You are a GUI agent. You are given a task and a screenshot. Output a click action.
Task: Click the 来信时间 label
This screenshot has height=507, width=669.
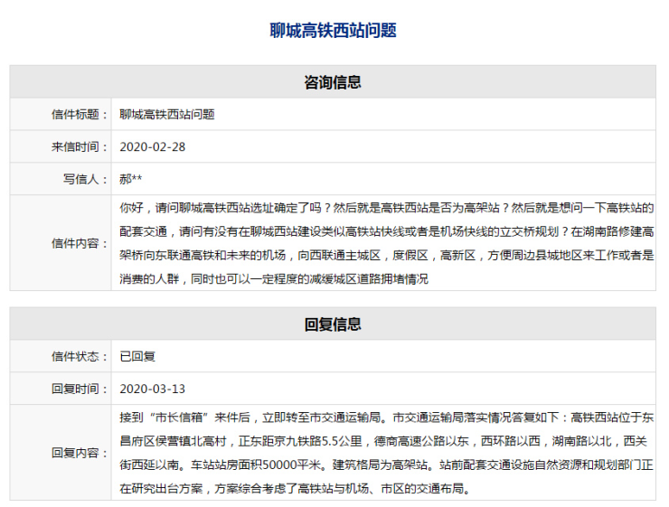click(x=80, y=146)
